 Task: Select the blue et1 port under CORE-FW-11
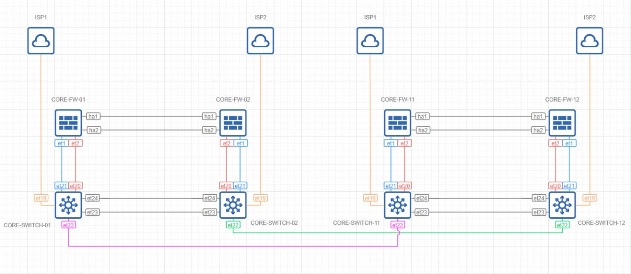coord(390,143)
